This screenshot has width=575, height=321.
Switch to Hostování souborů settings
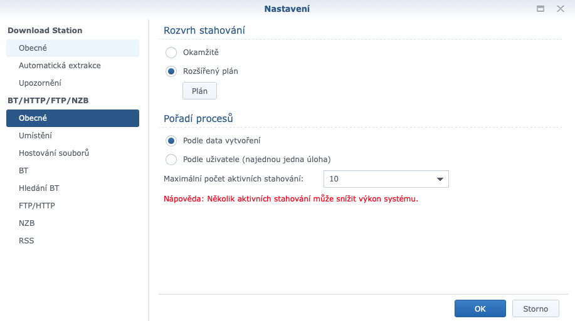click(54, 153)
